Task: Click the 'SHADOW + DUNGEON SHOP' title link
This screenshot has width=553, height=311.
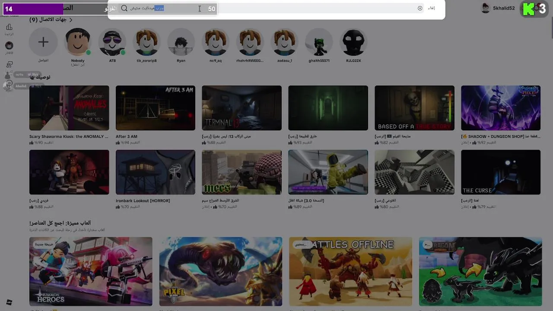Action: pyautogui.click(x=501, y=136)
